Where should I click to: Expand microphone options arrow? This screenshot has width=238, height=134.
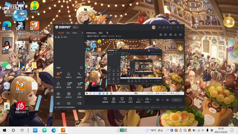click(142, 99)
